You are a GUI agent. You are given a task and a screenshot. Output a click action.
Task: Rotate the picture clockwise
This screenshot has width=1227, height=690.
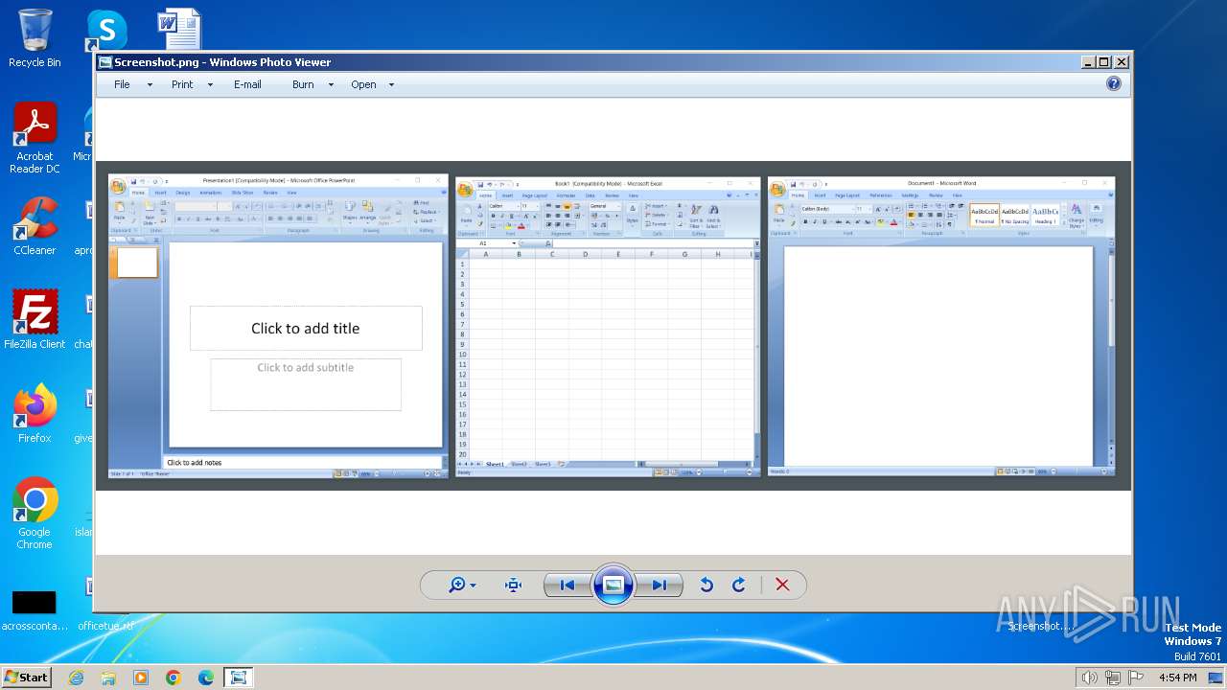[x=738, y=585]
